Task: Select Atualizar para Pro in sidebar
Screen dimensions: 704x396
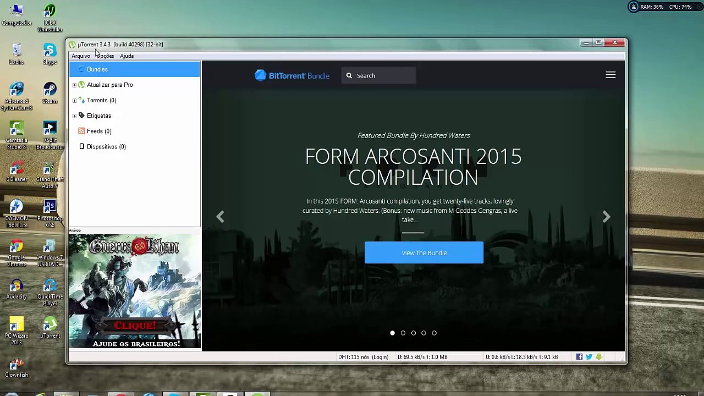Action: click(109, 85)
